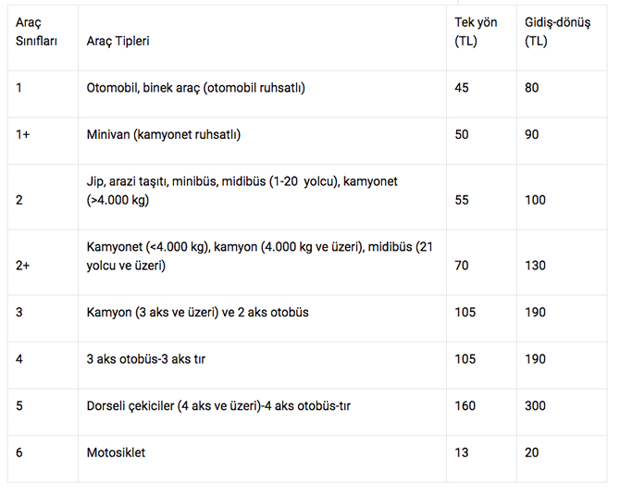Select the "Dorseli çekiciler" vehicle type cell
Image resolution: width=620 pixels, height=496 pixels.
218,406
